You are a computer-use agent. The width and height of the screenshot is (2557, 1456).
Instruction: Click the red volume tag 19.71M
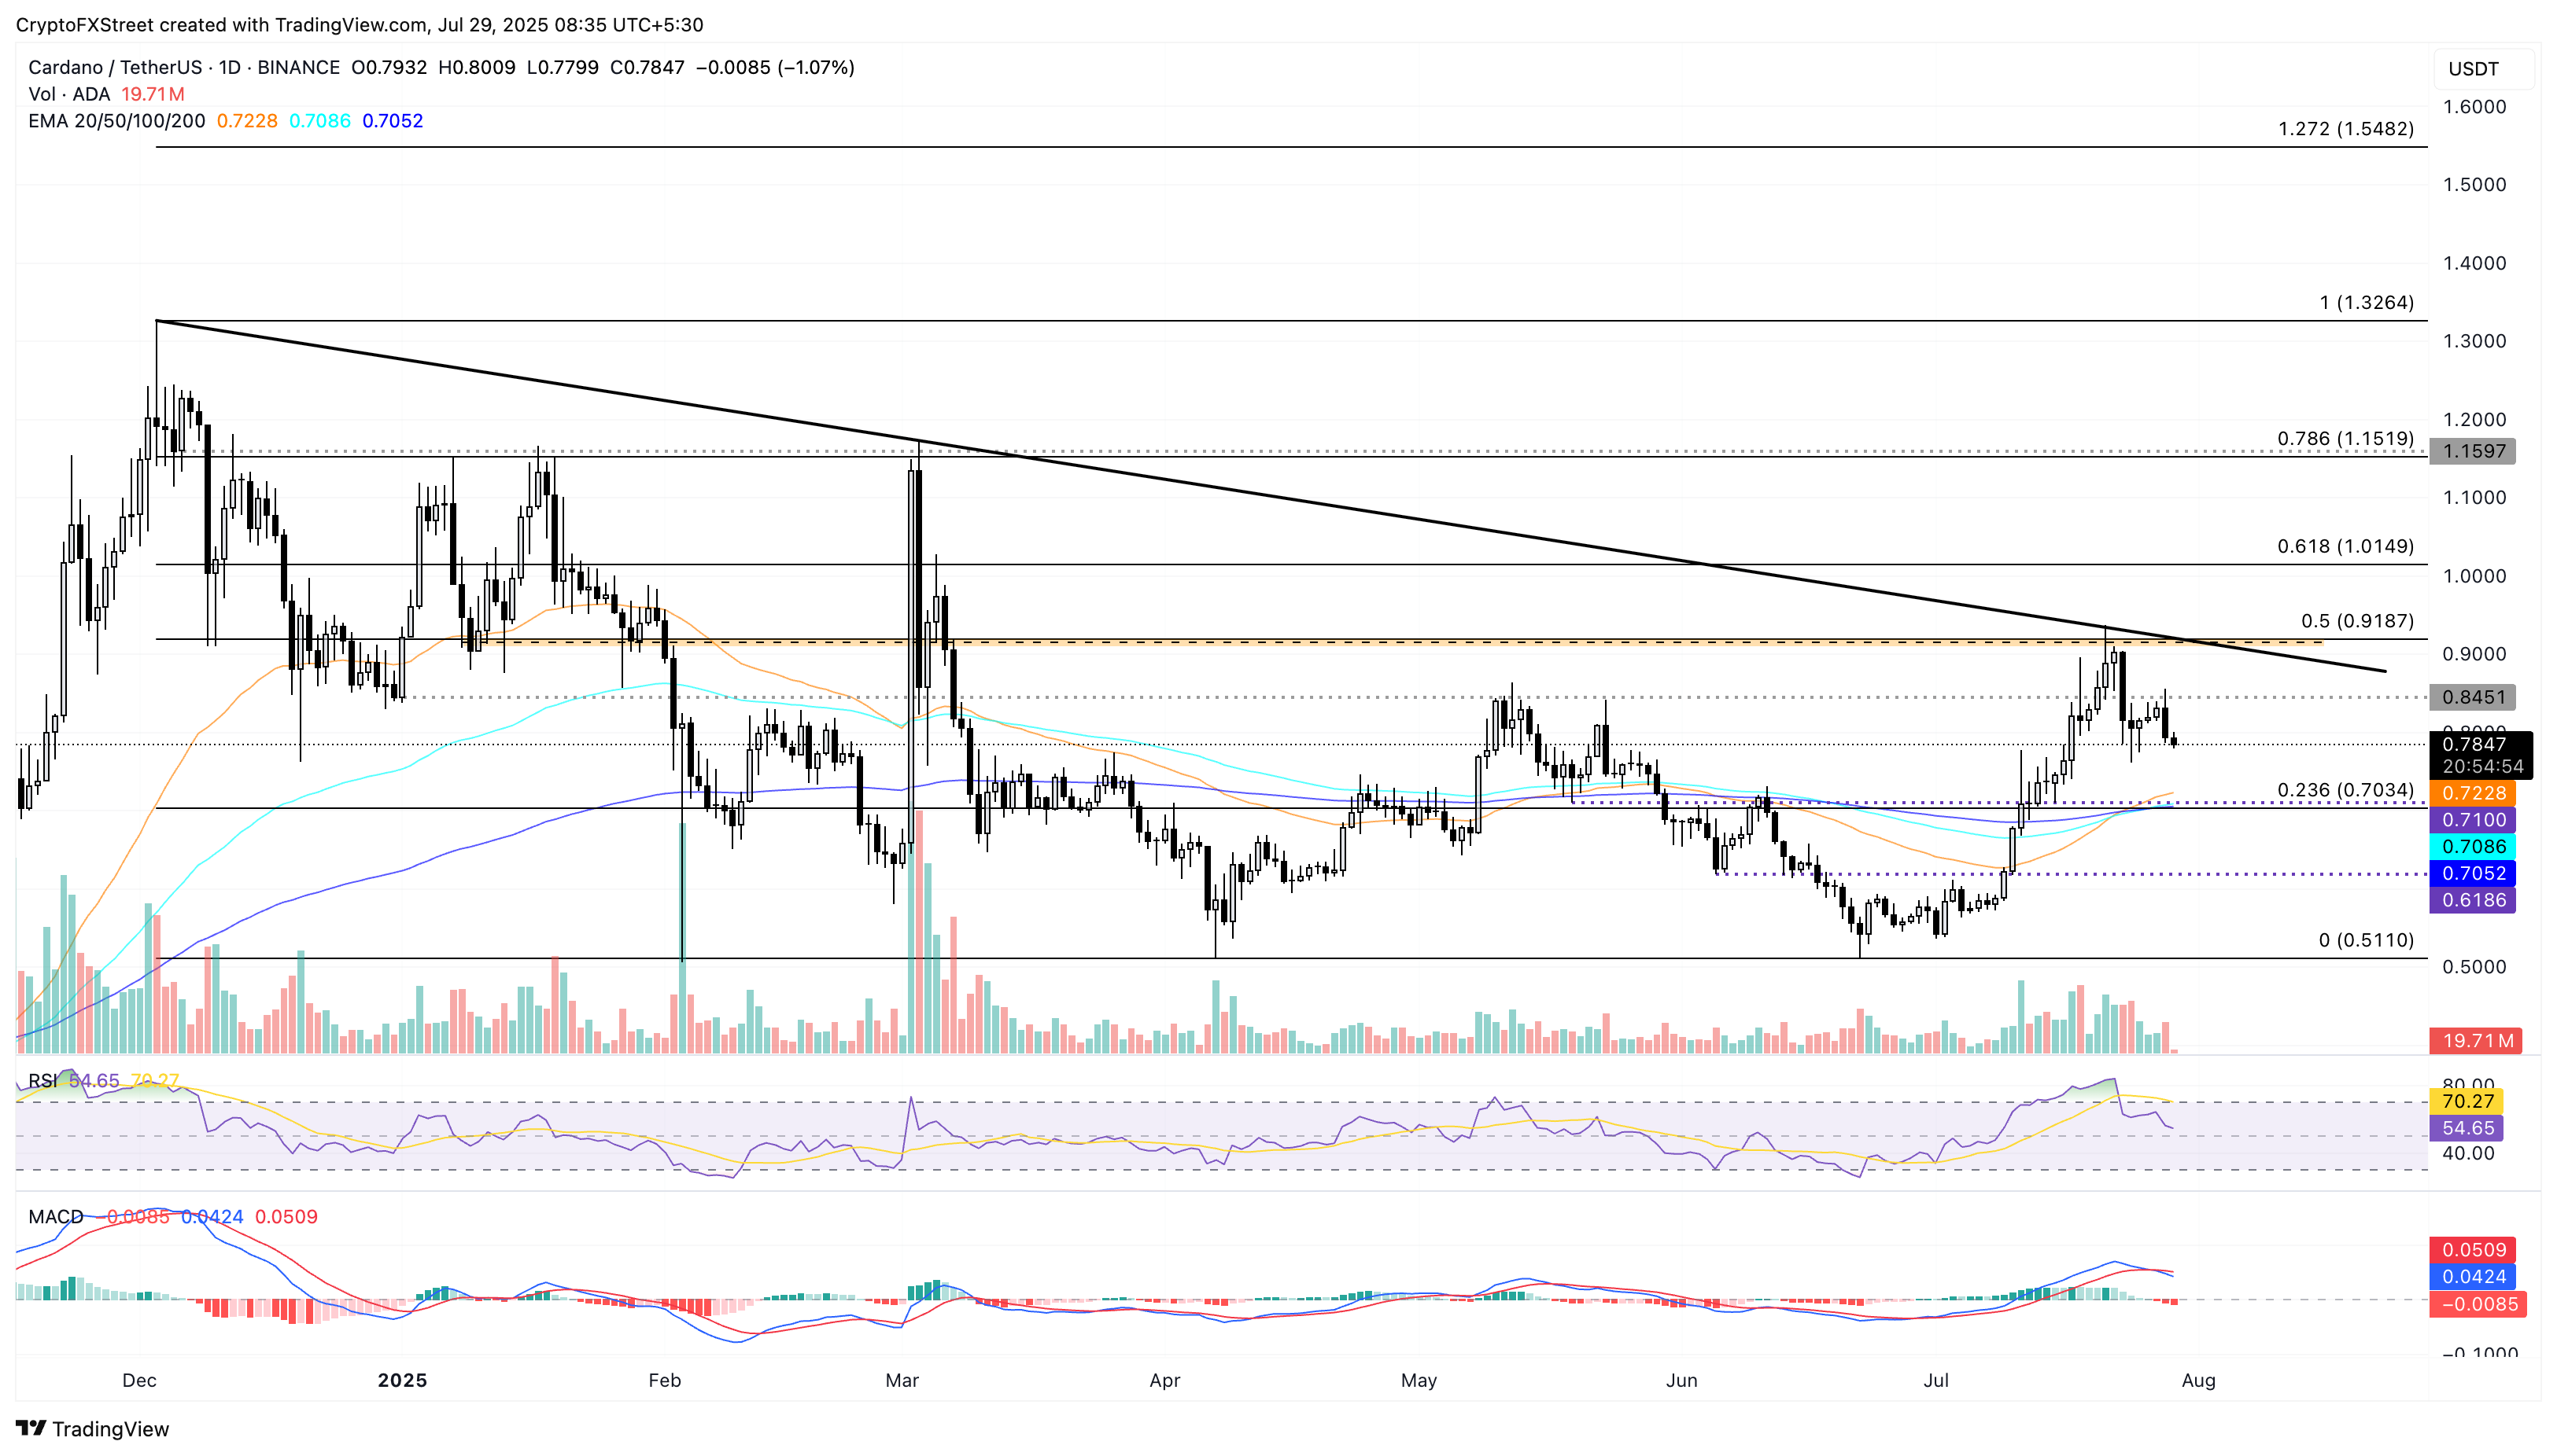[2477, 1041]
